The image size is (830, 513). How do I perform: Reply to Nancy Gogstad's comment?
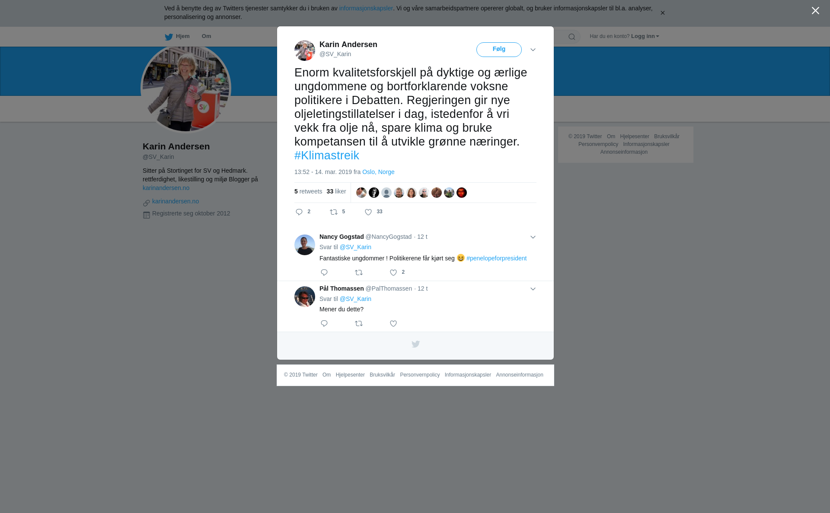click(324, 272)
